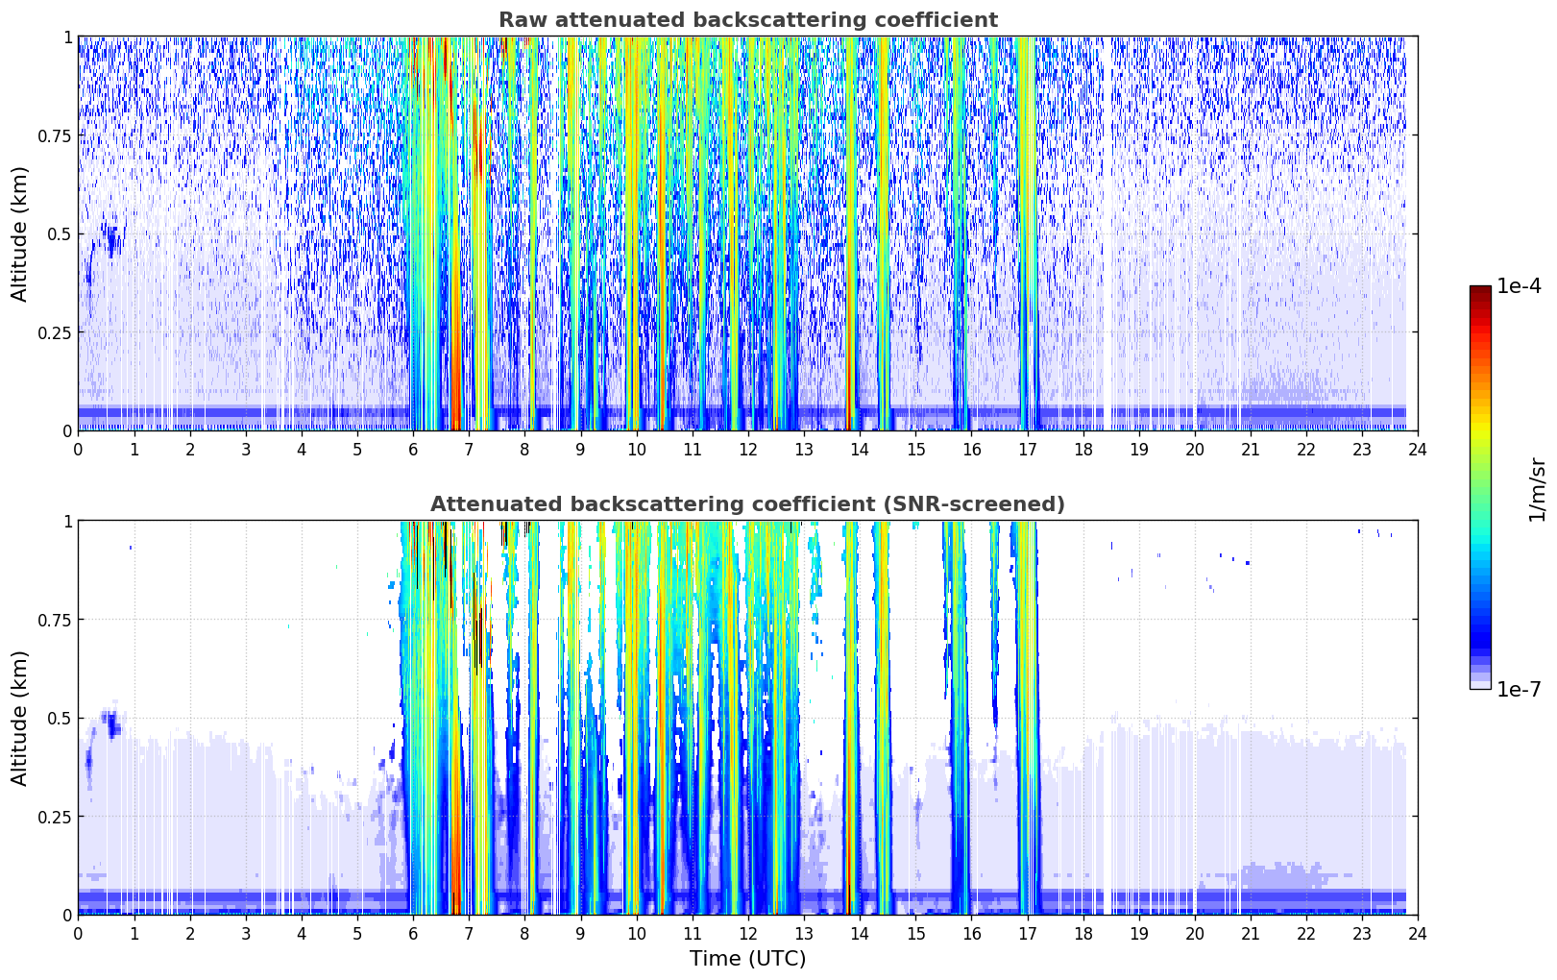Click the 'Attenuated backscattering coefficient (SNR-screened)' title

[747, 504]
